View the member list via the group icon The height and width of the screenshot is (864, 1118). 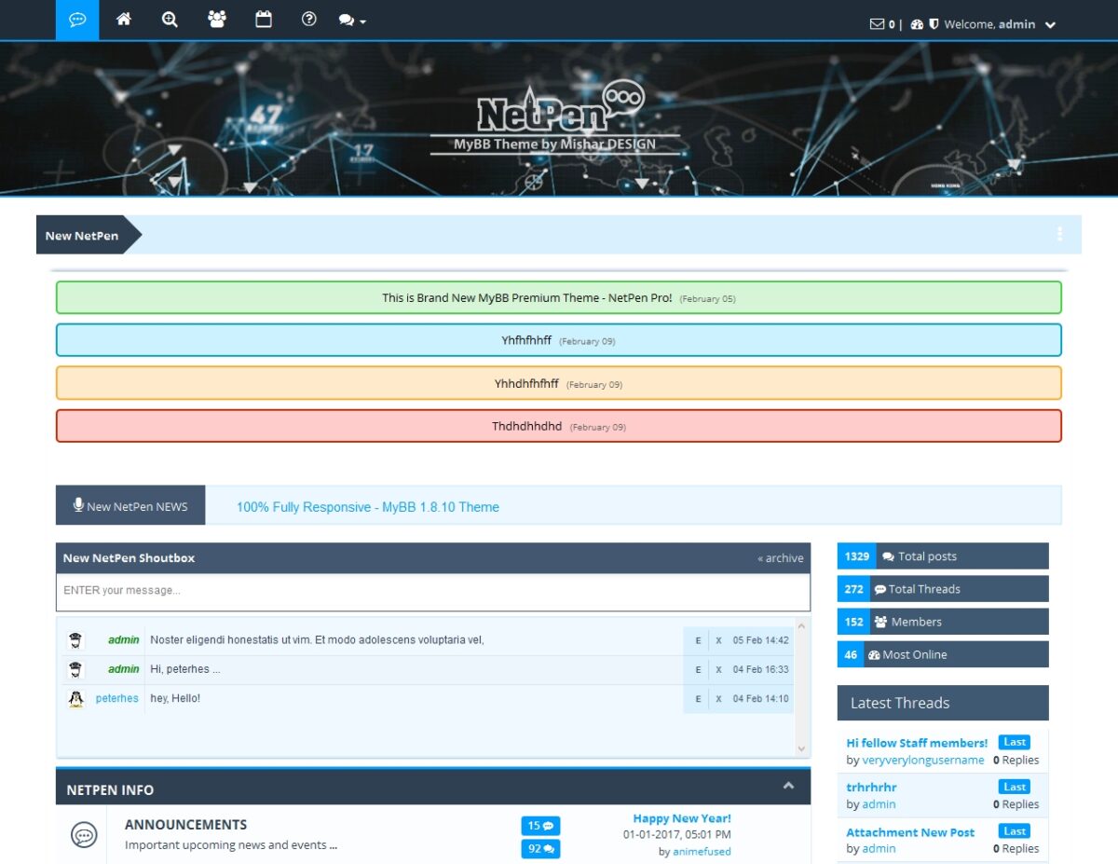216,20
